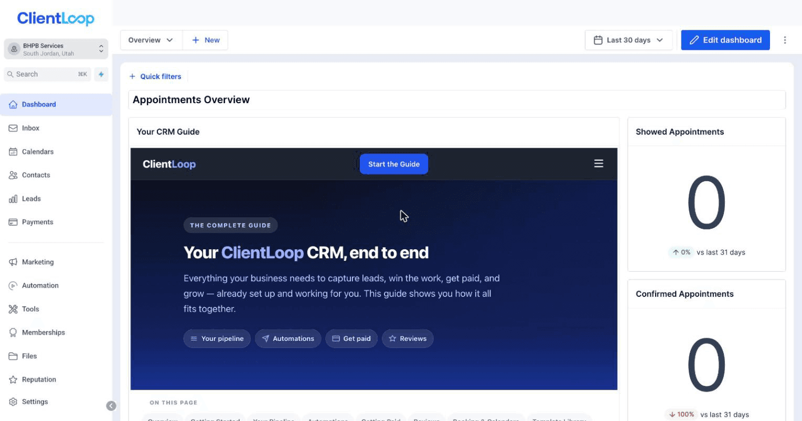Expand the BHPB Services account switcher

coord(56,49)
